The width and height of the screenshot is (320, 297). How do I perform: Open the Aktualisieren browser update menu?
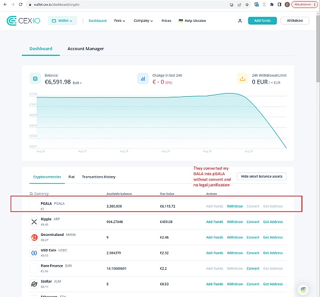(305, 4)
